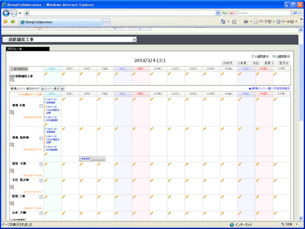Open project detail icon under ○○道路舗装工事 name

[12, 80]
